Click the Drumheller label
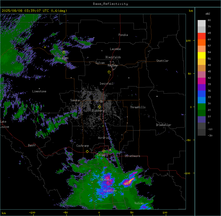This screenshot has height=216, width=221. pyautogui.click(x=164, y=125)
